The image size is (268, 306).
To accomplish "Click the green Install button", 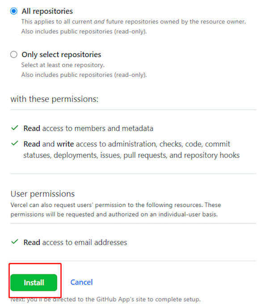I will pyautogui.click(x=34, y=282).
